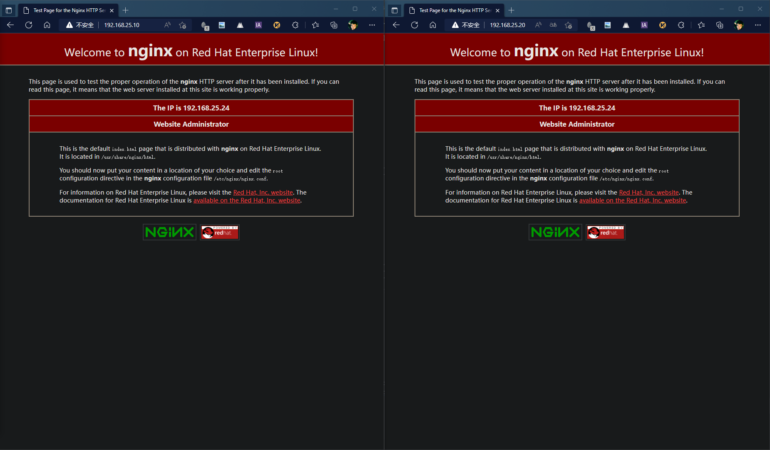Viewport: 770px width, 450px height.
Task: Click NGINX logo badge on right page
Action: click(x=555, y=232)
